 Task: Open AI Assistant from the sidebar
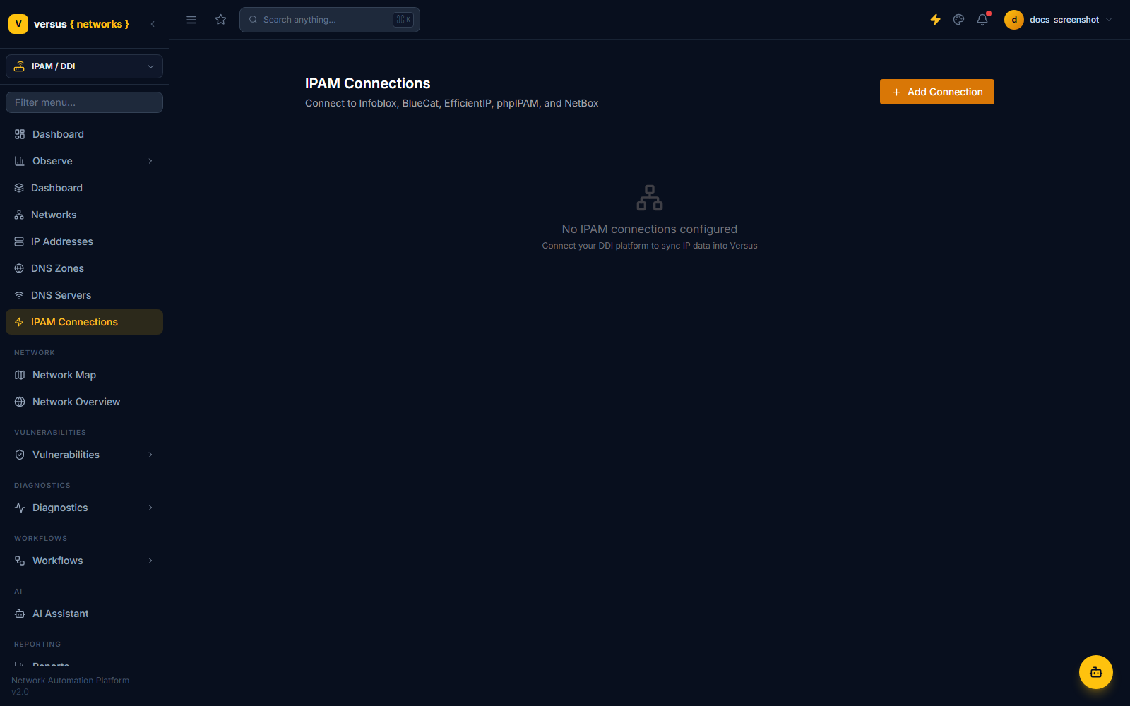(84, 614)
